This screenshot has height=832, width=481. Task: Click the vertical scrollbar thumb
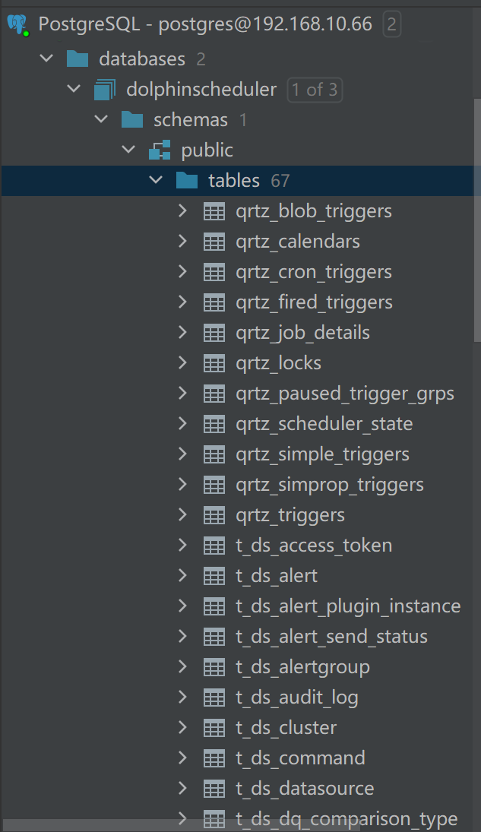476,220
